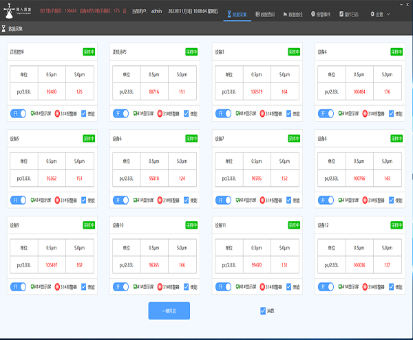This screenshot has width=413, height=340.
Task: Click the red 31# alarm icon in 设备9 card
Action: click(57, 286)
